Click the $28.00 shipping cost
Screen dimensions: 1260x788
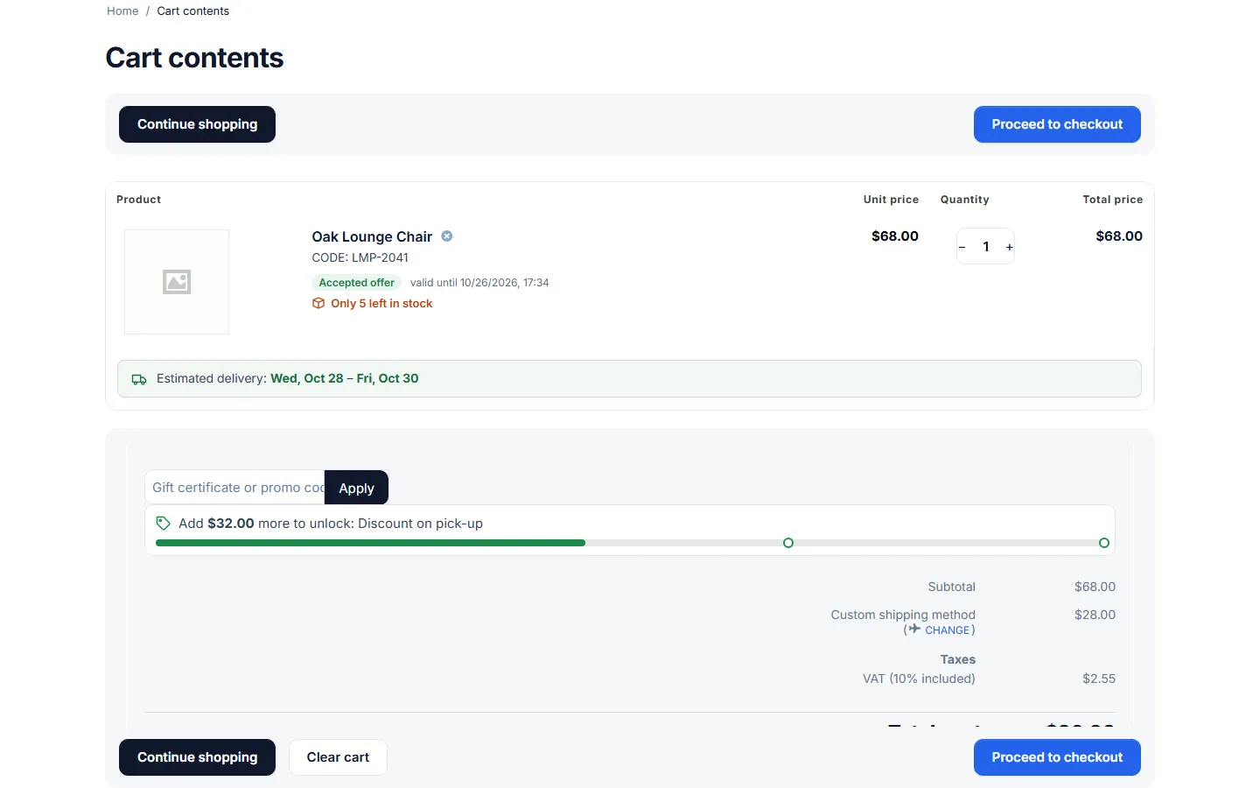tap(1095, 615)
